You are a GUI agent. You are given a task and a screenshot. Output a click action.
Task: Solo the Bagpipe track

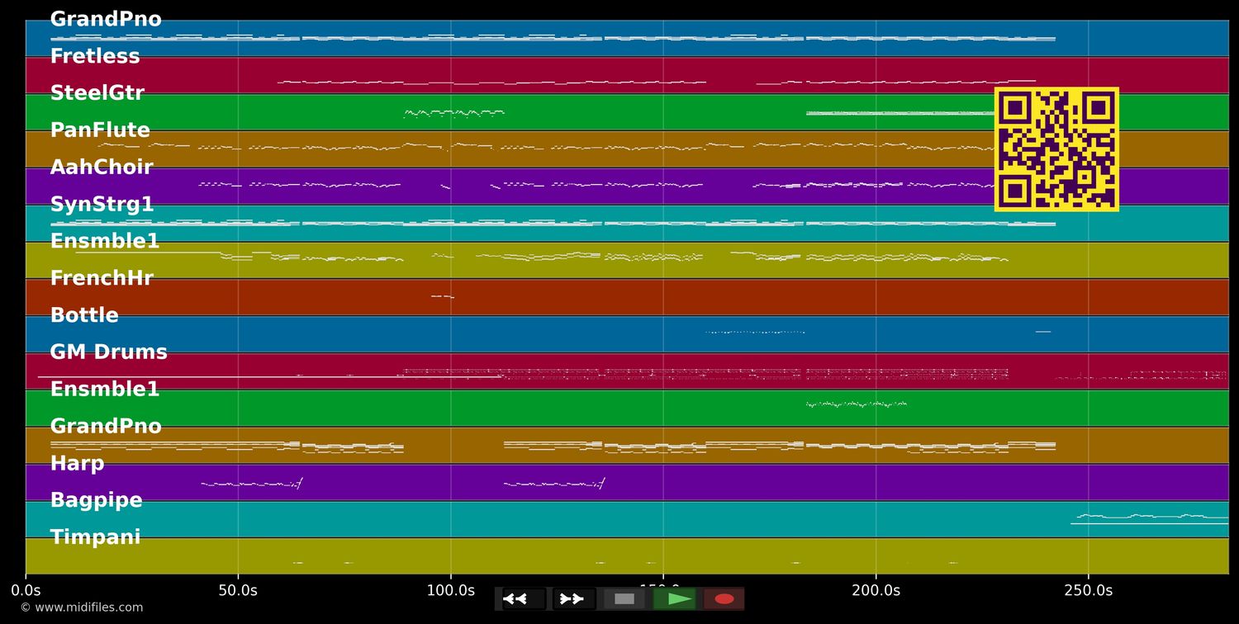pyautogui.click(x=97, y=499)
